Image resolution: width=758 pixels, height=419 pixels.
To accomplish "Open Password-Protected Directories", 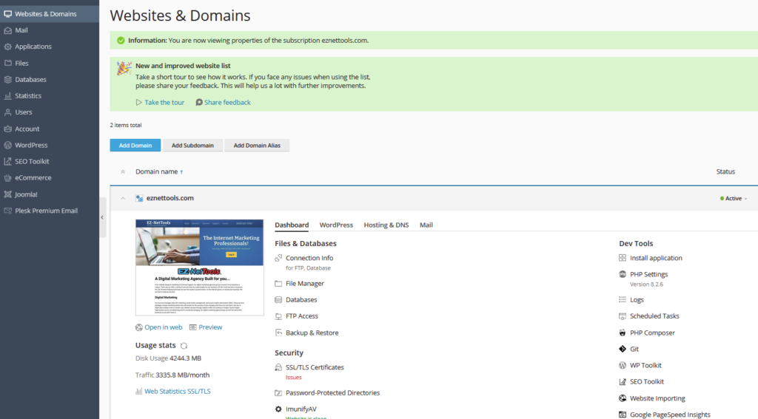I will coord(332,393).
